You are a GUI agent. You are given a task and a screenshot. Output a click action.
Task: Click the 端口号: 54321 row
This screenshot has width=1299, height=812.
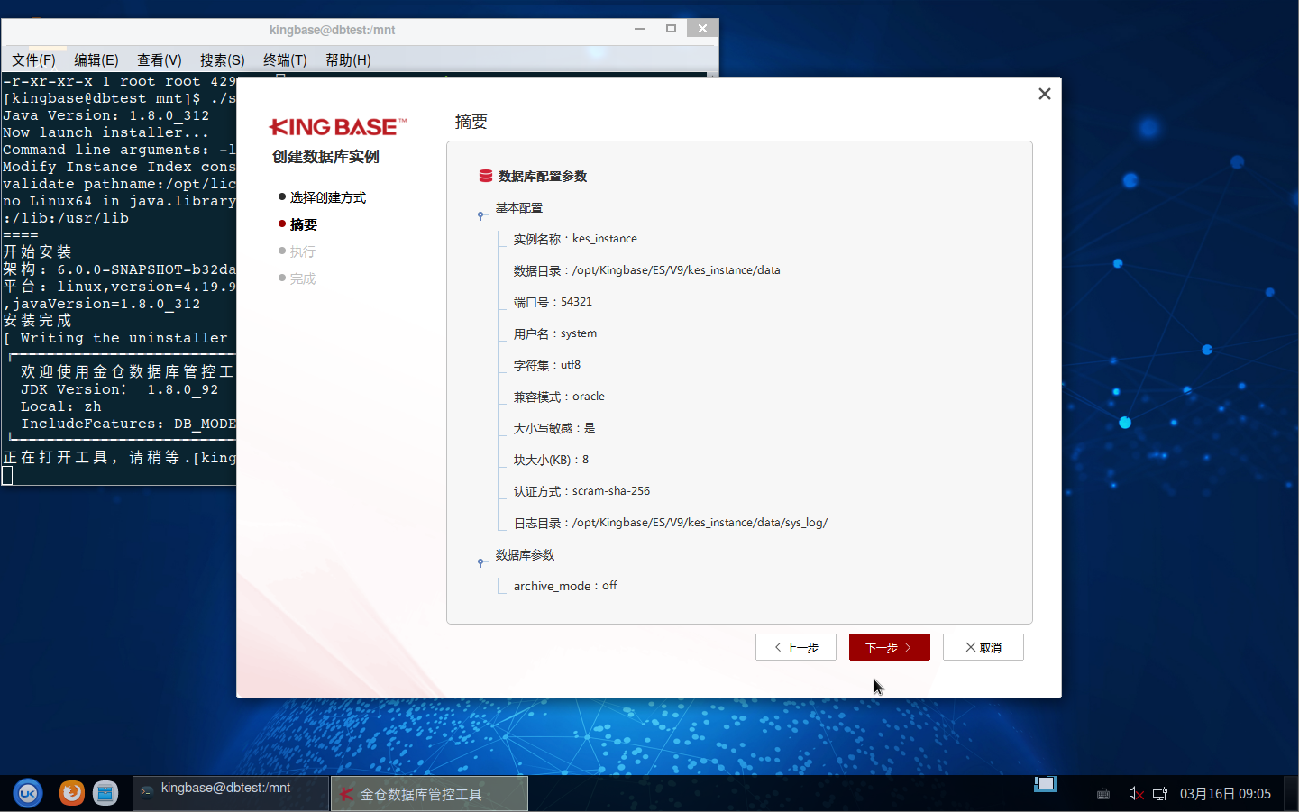tap(553, 302)
